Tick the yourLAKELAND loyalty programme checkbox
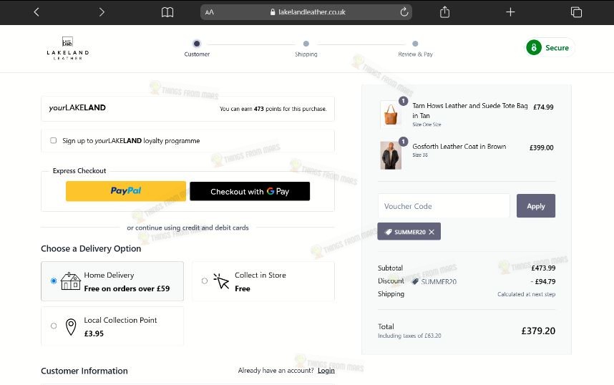Viewport: 614px width, 385px height. click(x=53, y=140)
